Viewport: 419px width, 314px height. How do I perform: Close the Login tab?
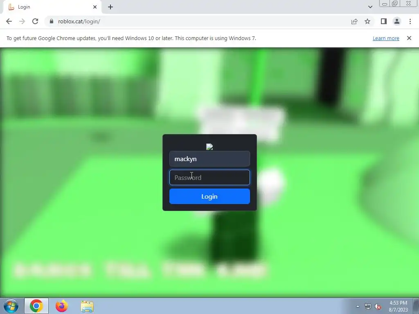95,7
